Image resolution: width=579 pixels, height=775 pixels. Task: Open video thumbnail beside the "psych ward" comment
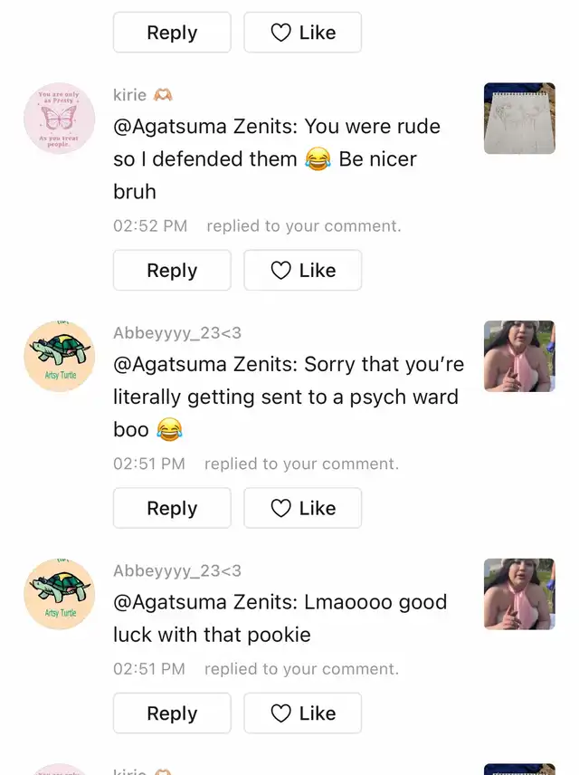point(519,357)
